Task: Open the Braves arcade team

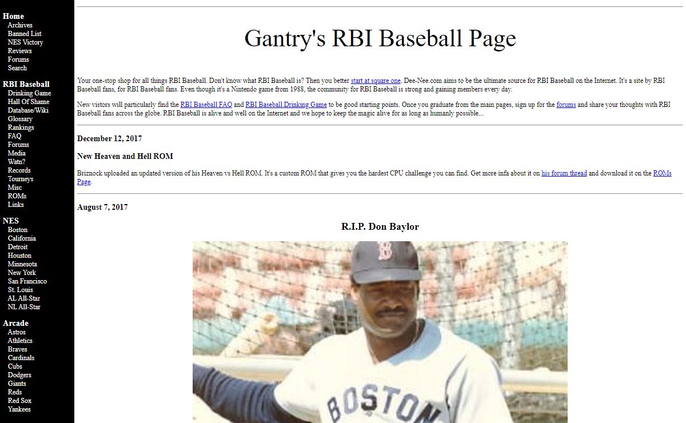Action: coord(18,349)
